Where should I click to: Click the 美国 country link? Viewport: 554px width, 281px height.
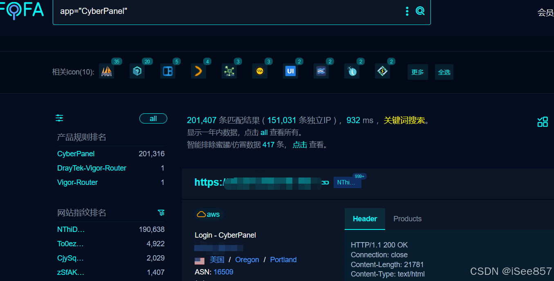217,260
